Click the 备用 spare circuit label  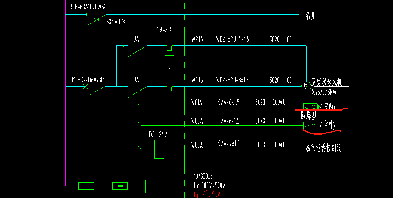(311, 16)
